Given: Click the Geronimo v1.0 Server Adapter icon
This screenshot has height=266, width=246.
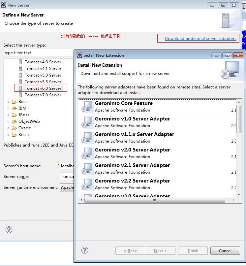Looking at the screenshot, I should pos(87,122).
